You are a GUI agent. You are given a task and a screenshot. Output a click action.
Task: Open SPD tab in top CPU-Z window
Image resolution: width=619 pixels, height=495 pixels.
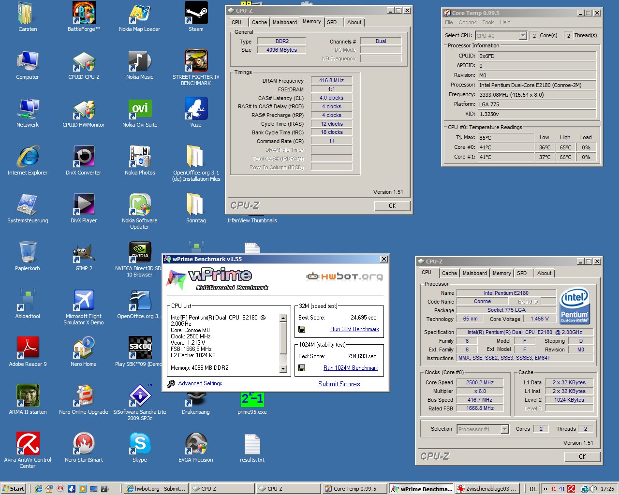click(x=332, y=22)
